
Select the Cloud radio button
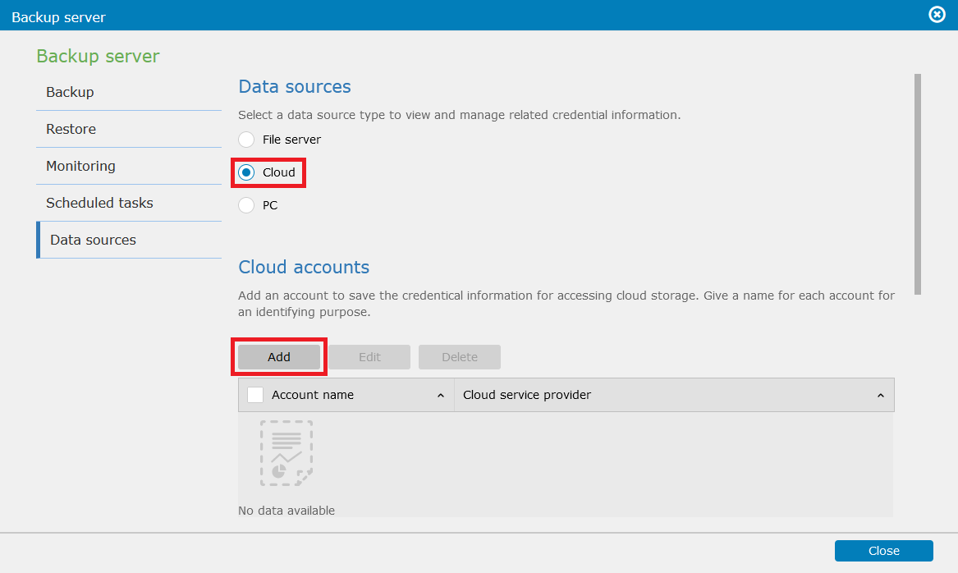246,173
